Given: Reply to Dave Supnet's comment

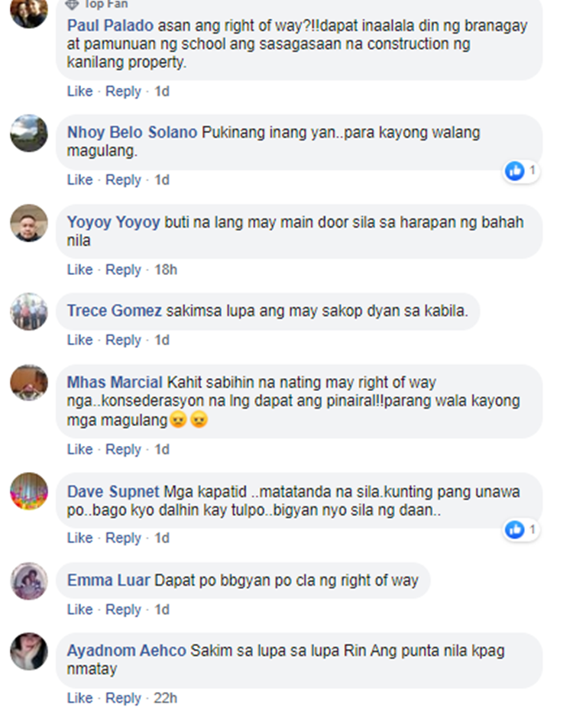Looking at the screenshot, I should (124, 538).
